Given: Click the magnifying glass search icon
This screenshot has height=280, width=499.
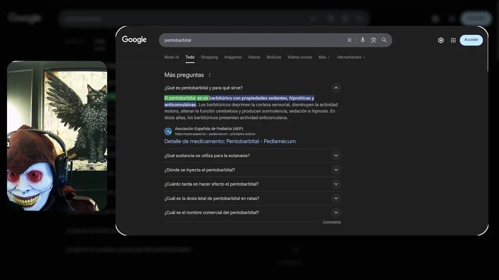Looking at the screenshot, I should click(384, 40).
